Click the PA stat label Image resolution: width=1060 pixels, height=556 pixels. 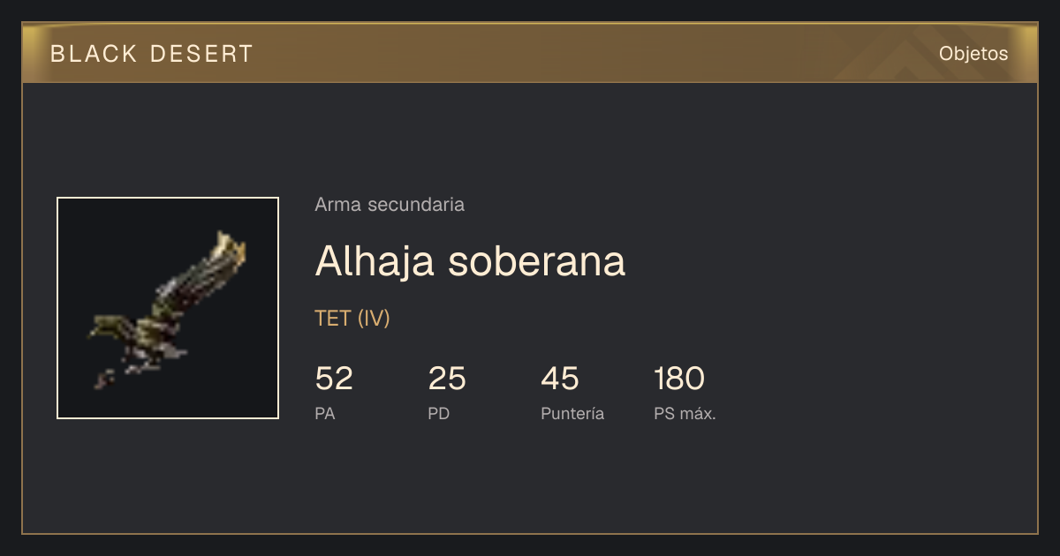click(325, 413)
